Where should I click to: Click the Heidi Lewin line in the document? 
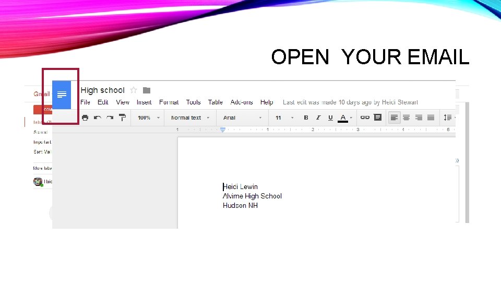pyautogui.click(x=240, y=187)
